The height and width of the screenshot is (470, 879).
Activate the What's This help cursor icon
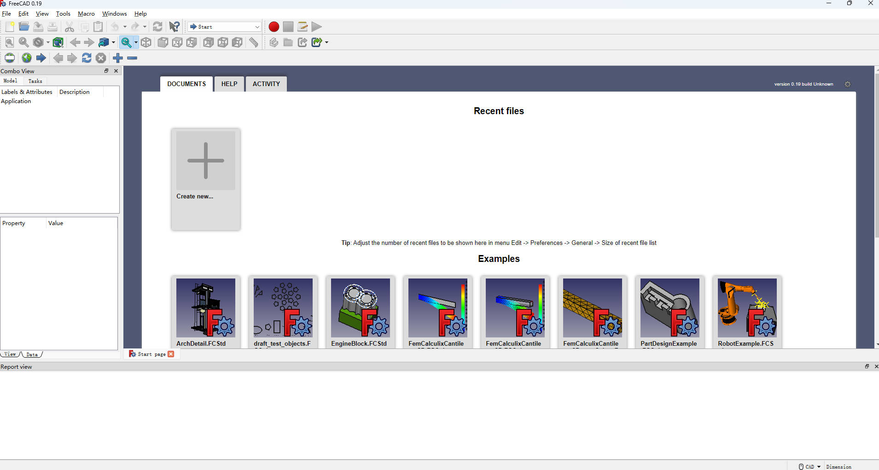174,27
